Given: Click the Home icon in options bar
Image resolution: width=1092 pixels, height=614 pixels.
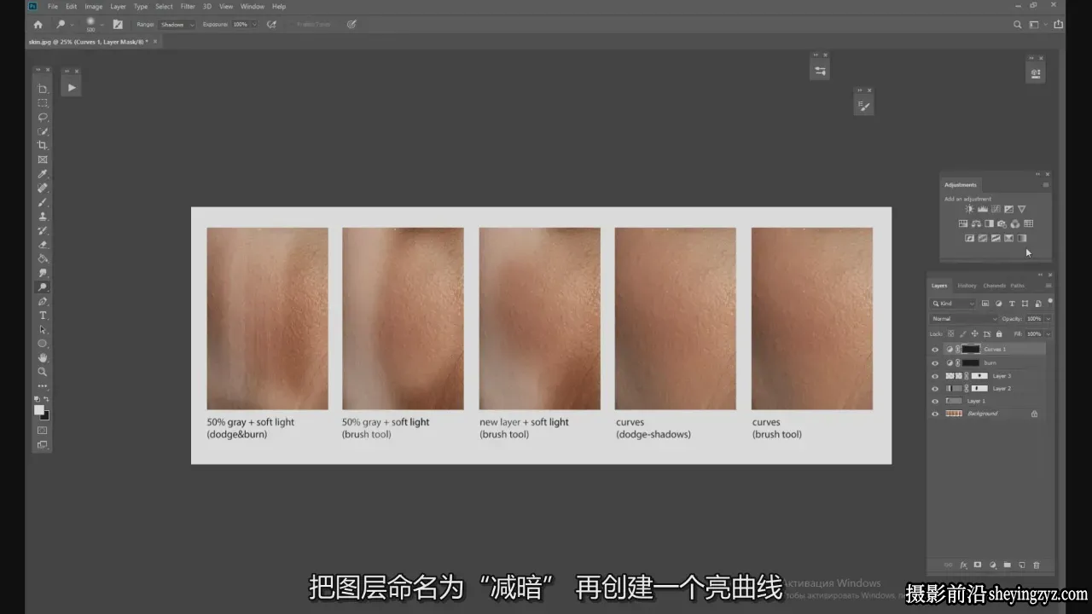Looking at the screenshot, I should tap(38, 25).
